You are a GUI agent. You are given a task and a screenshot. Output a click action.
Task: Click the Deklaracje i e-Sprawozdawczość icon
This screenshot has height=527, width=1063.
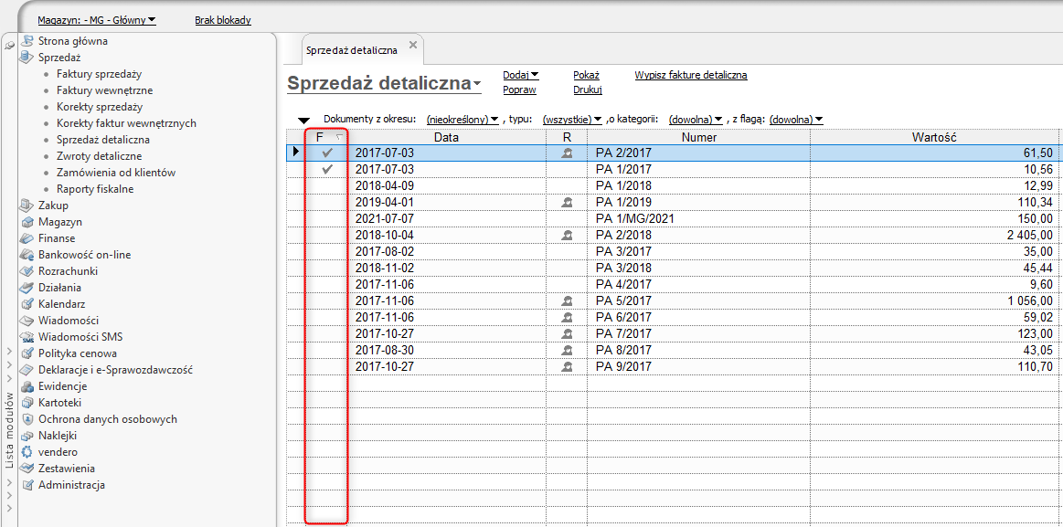point(27,370)
